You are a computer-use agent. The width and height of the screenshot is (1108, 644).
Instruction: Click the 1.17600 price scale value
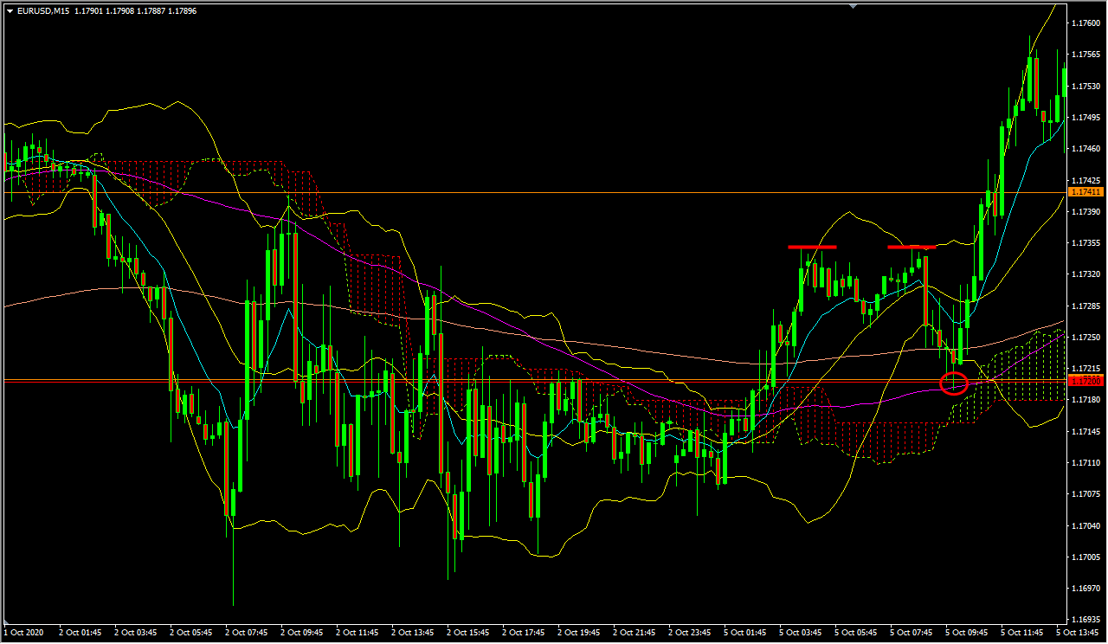click(1085, 23)
